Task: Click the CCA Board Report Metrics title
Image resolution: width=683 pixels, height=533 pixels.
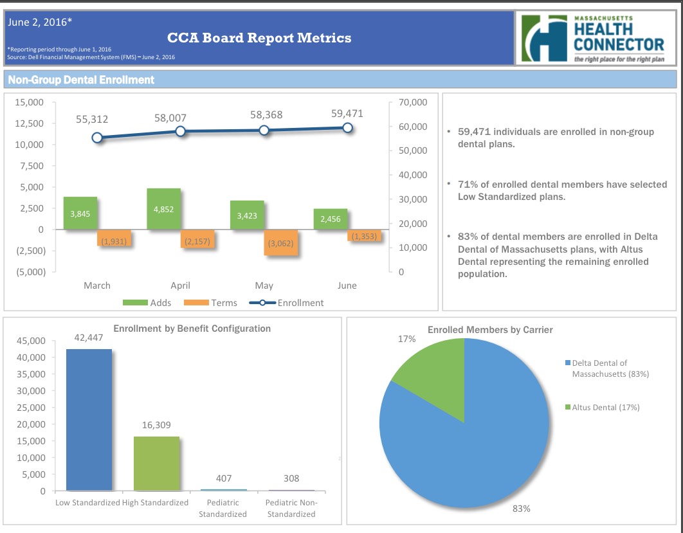Action: [x=259, y=38]
